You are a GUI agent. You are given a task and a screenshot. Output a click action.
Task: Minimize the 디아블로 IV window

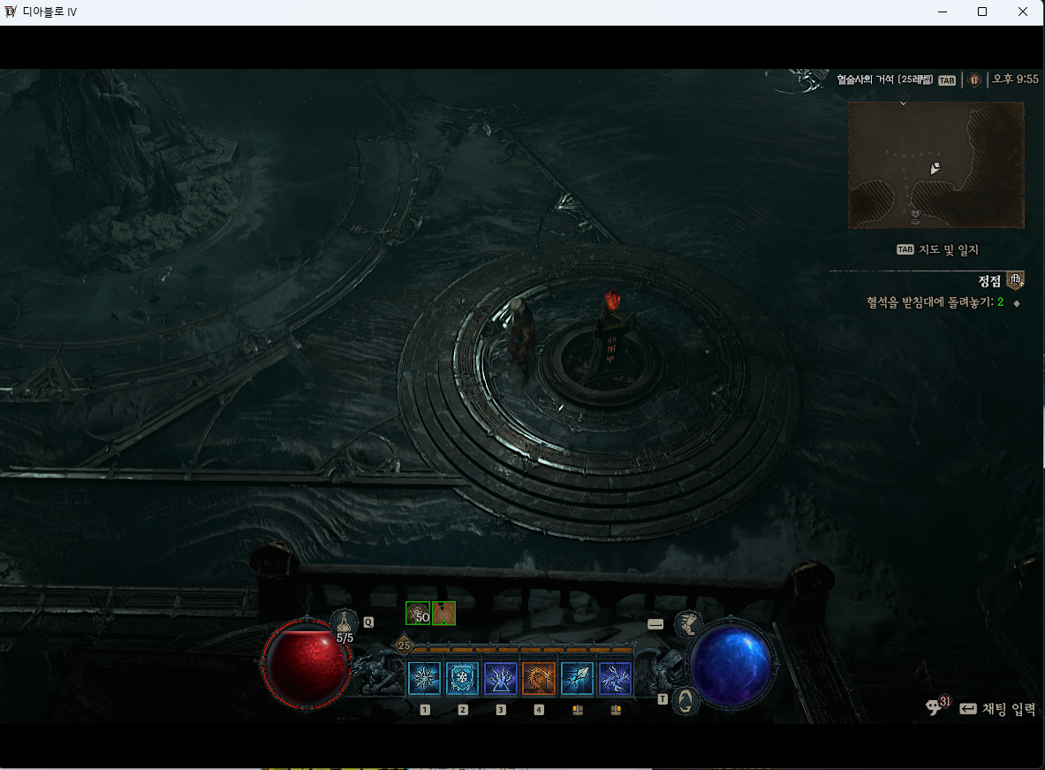[x=943, y=11]
